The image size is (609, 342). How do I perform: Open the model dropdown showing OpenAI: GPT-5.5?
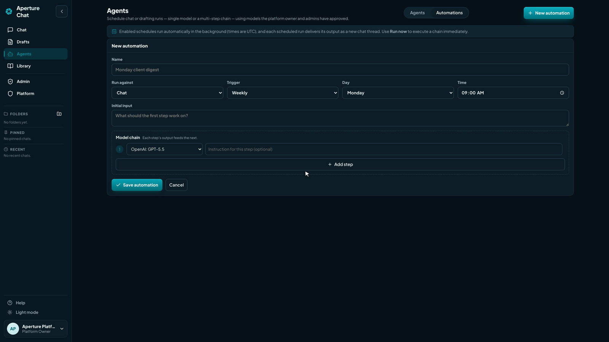(164, 149)
